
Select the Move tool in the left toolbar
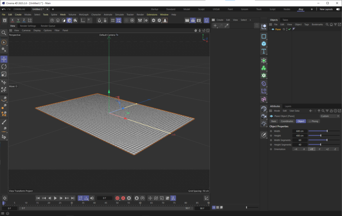tap(4, 59)
